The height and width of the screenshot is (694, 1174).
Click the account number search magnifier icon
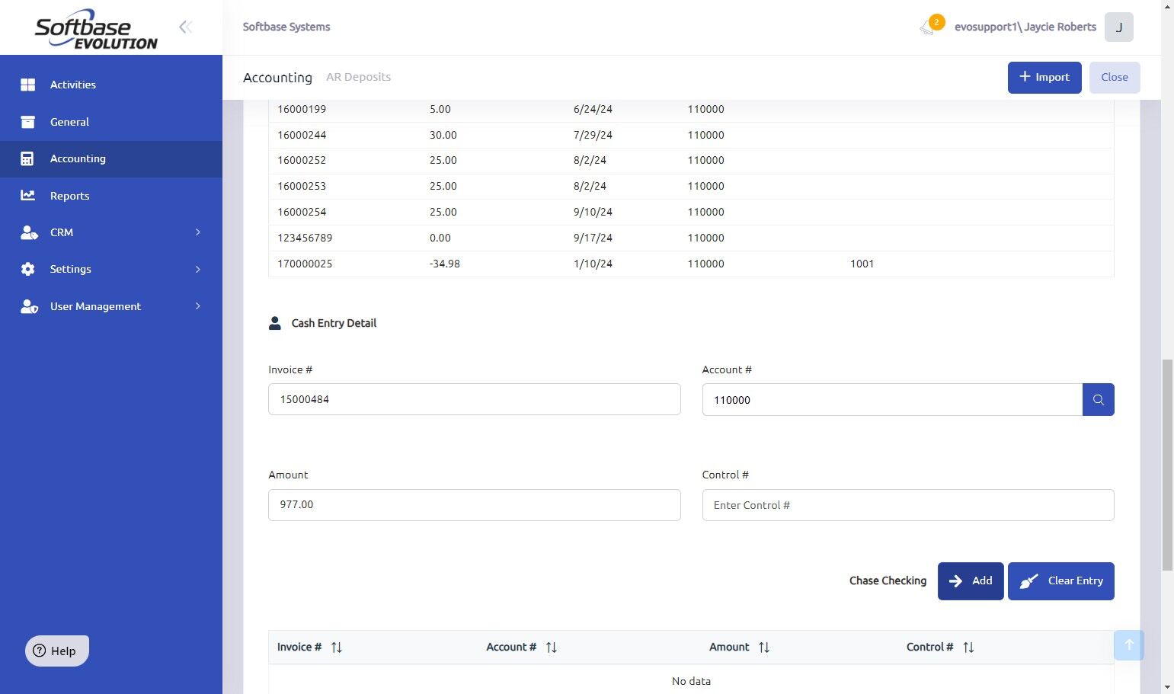(x=1098, y=400)
